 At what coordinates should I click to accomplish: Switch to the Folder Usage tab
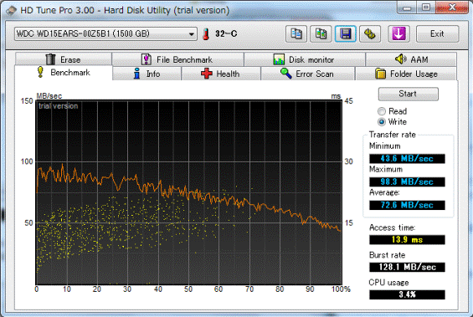pos(406,74)
